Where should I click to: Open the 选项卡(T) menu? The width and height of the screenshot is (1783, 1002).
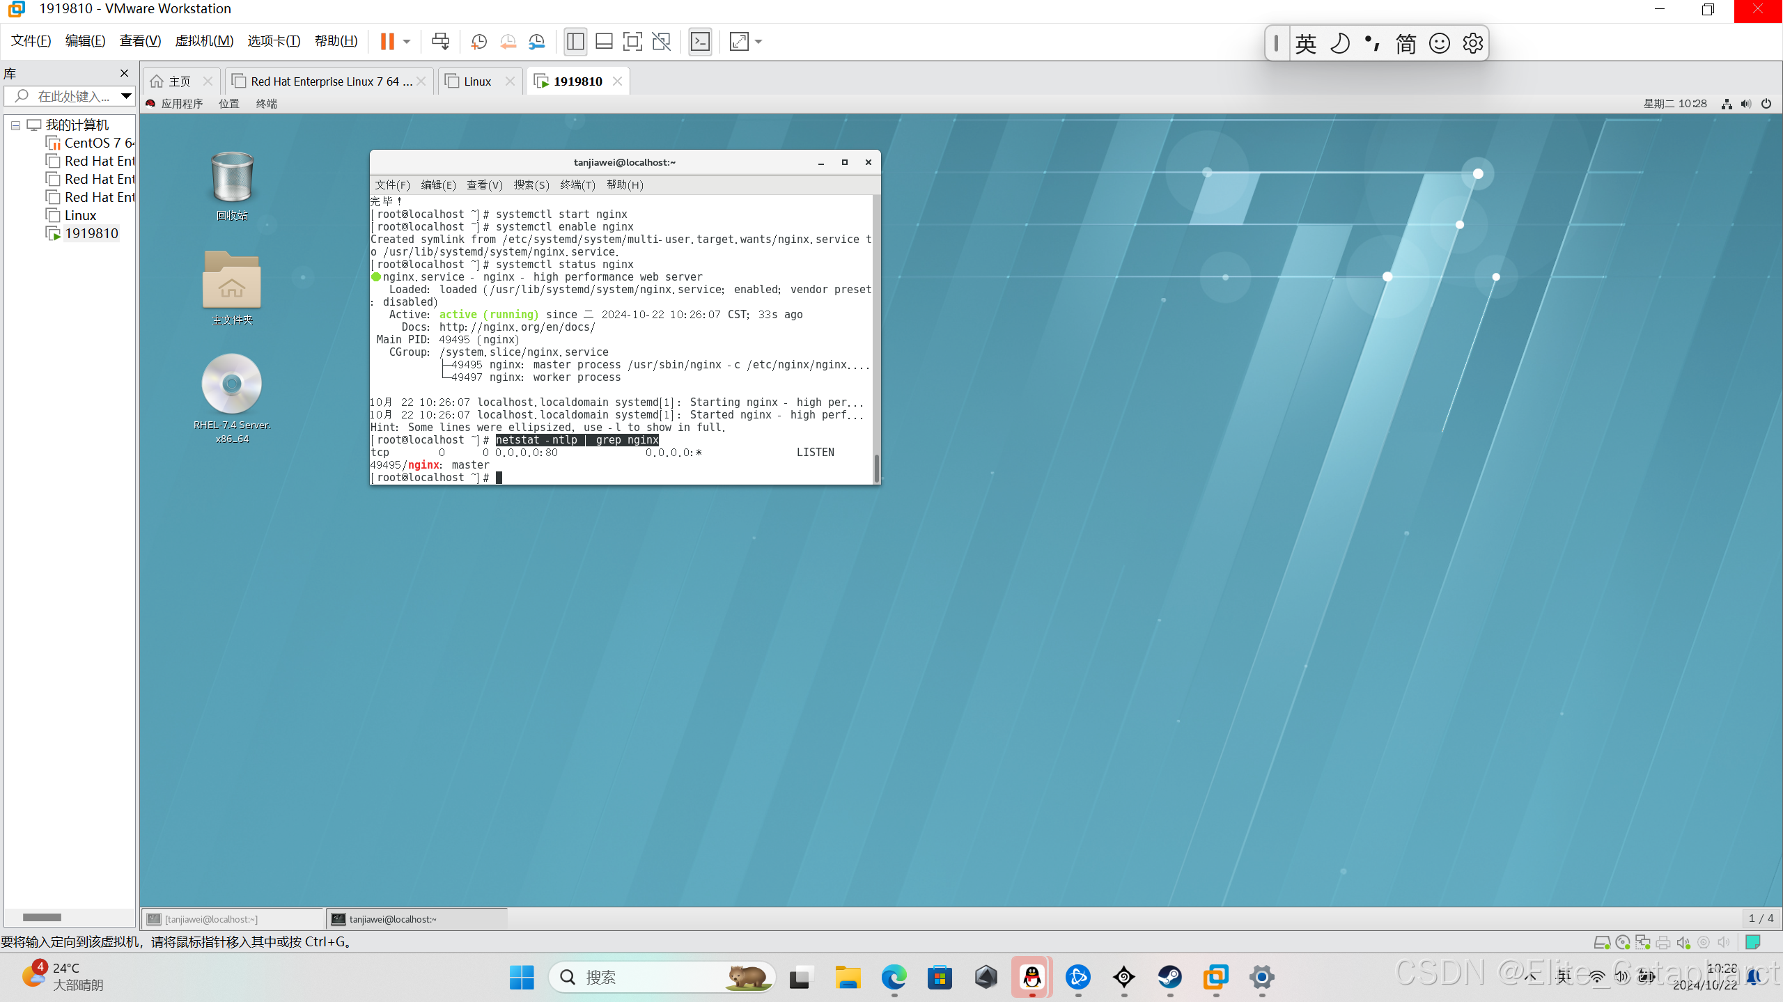click(x=274, y=41)
